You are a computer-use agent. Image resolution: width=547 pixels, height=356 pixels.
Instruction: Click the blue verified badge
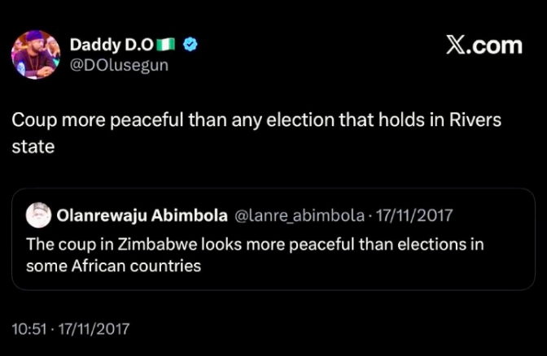tap(190, 46)
